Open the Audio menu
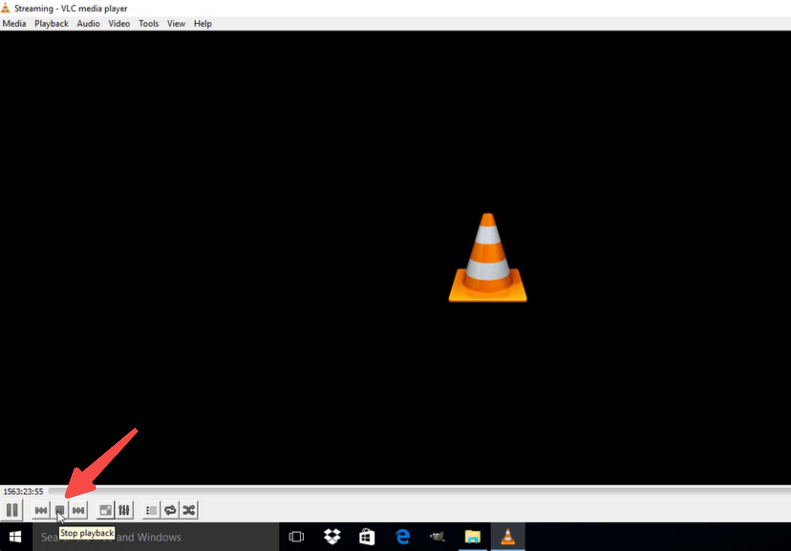Viewport: 791px width, 551px height. [x=88, y=23]
